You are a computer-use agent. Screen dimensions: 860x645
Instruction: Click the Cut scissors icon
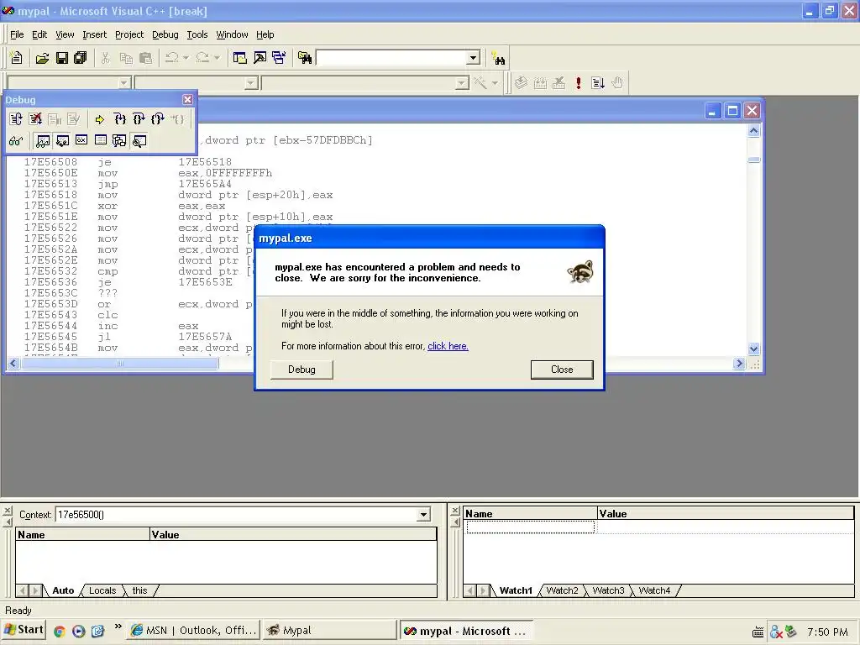[x=105, y=58]
